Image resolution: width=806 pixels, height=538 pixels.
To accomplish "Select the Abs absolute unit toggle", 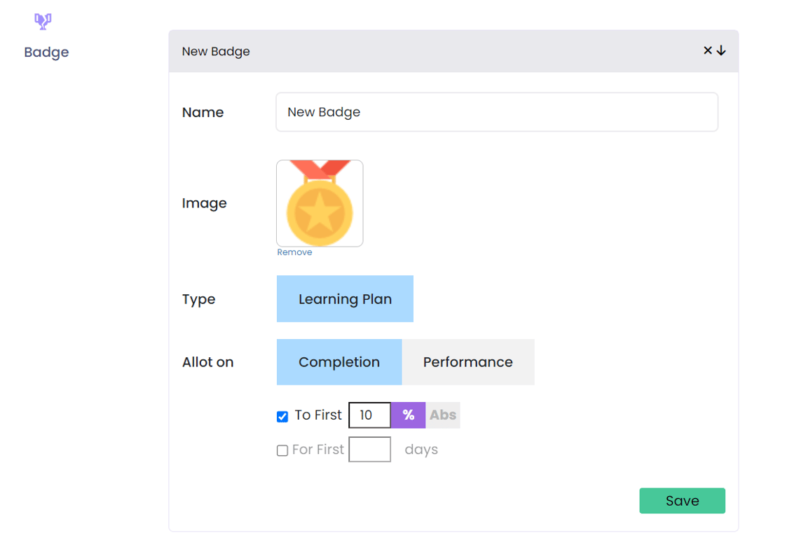I will [x=443, y=415].
